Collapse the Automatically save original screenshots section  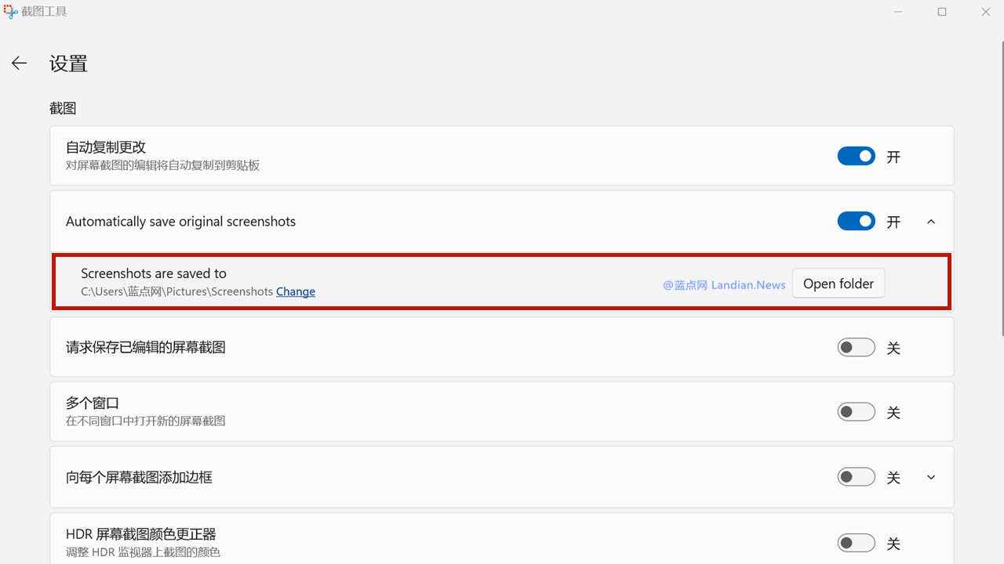[931, 222]
